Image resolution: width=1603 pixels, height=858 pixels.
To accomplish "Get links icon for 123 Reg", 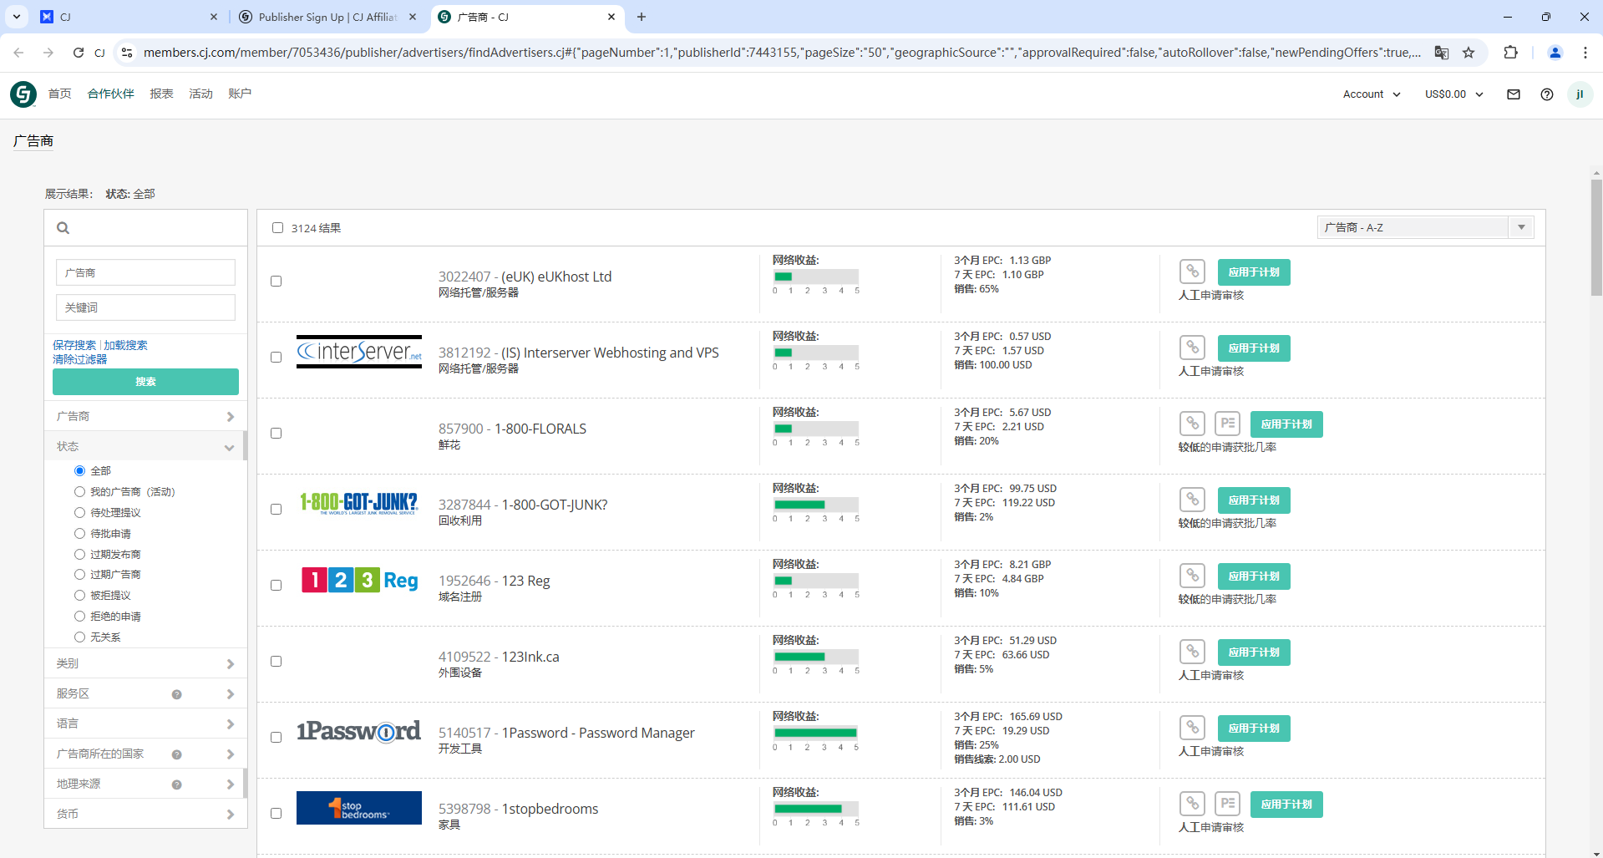I will (x=1192, y=576).
